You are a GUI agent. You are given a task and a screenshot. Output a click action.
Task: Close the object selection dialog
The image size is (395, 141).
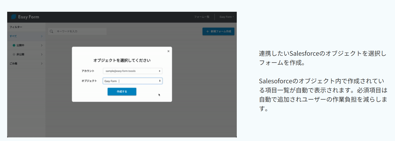pyautogui.click(x=168, y=51)
